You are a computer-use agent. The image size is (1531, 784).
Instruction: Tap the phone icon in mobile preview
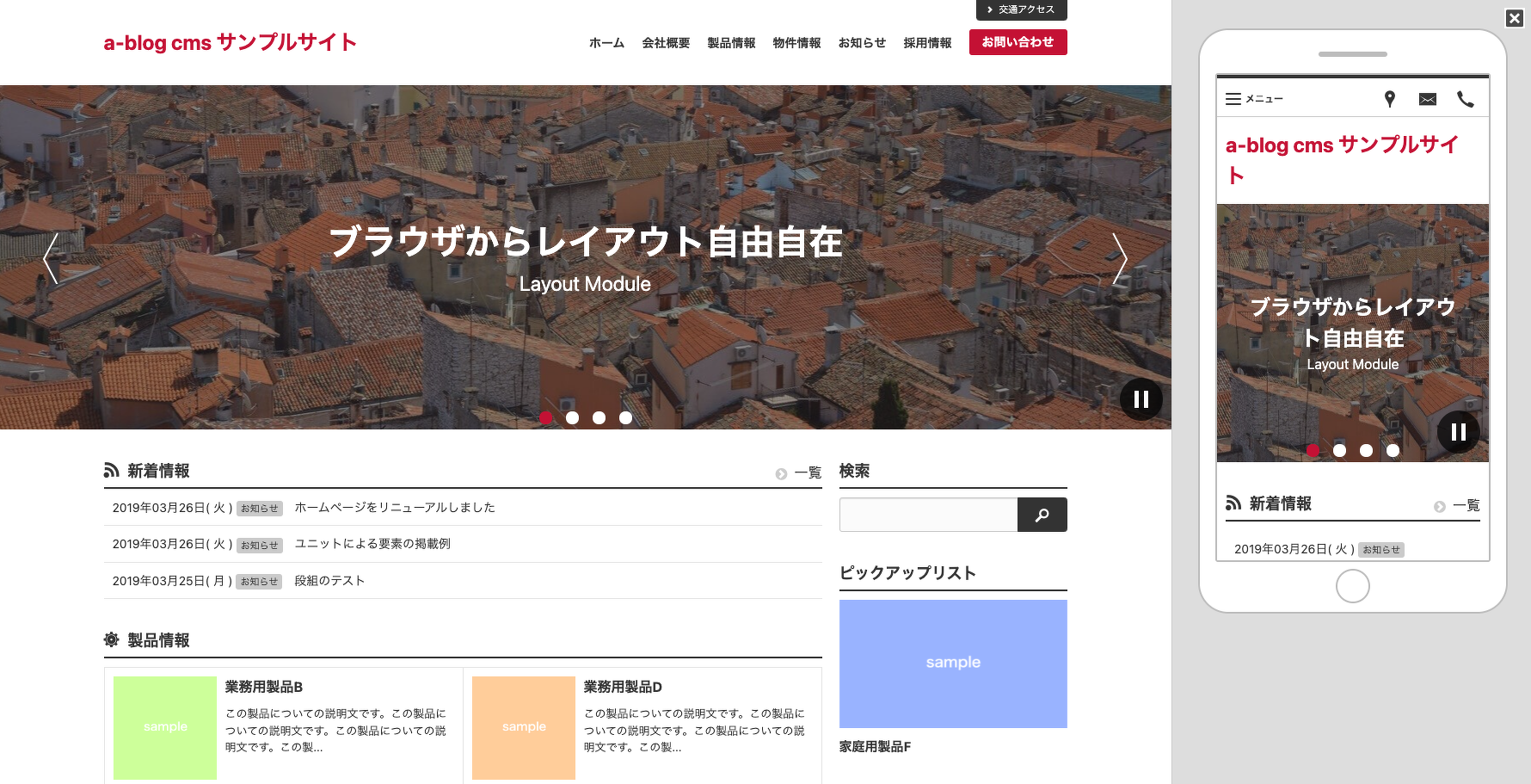[1466, 99]
